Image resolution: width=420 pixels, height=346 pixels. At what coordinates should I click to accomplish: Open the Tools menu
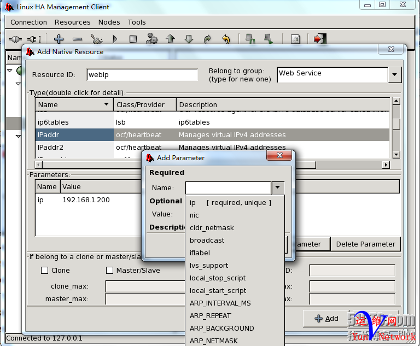tap(137, 22)
